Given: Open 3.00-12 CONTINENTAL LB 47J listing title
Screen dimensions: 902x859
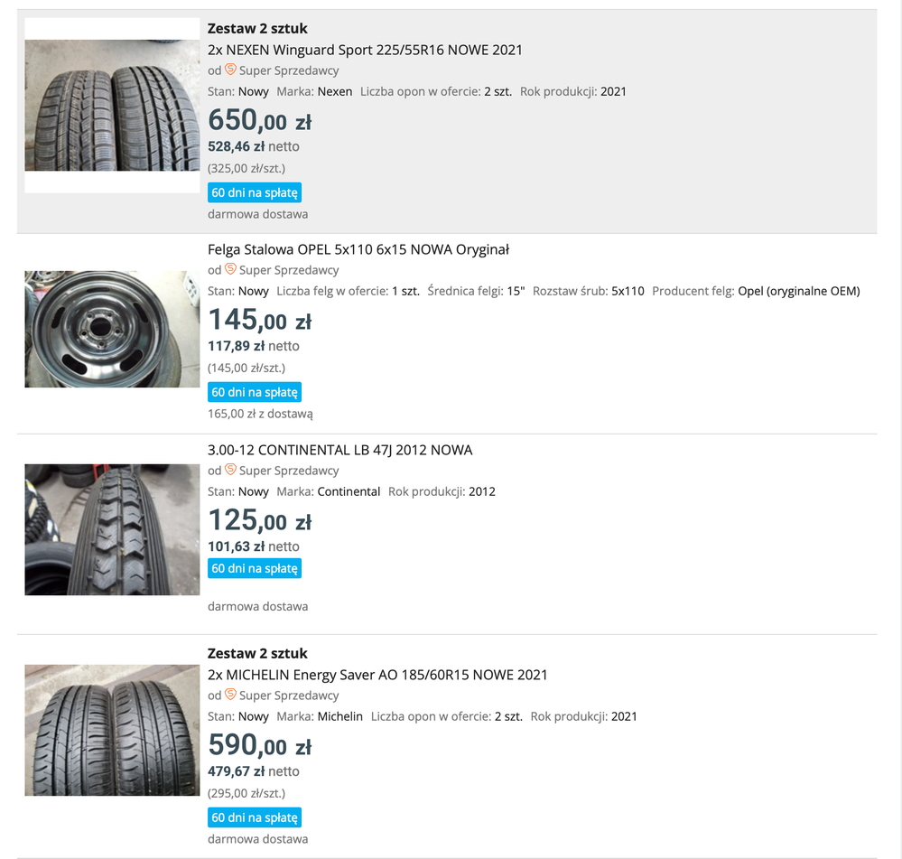Looking at the screenshot, I should pyautogui.click(x=340, y=450).
